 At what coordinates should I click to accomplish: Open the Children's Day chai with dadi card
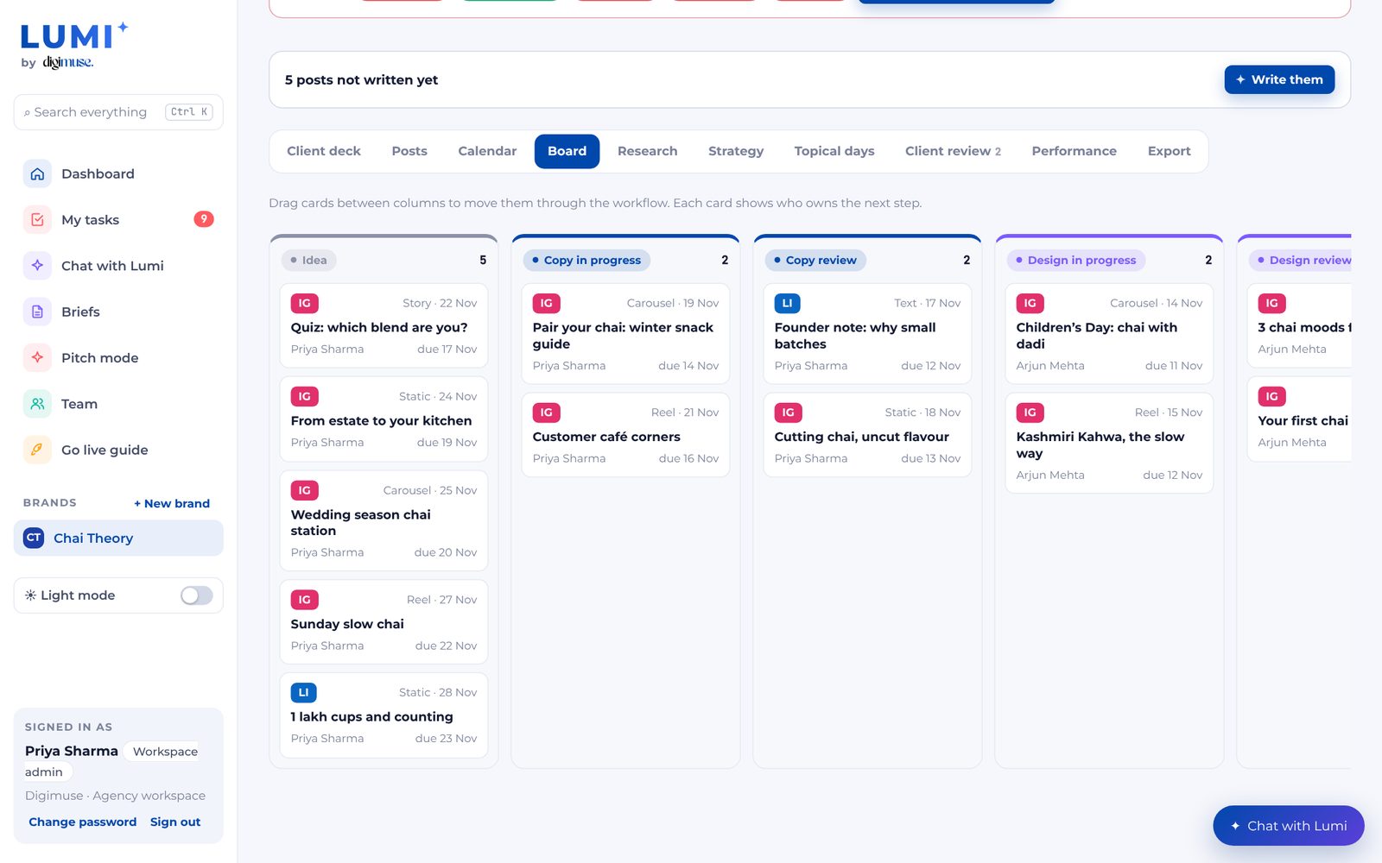[1109, 334]
